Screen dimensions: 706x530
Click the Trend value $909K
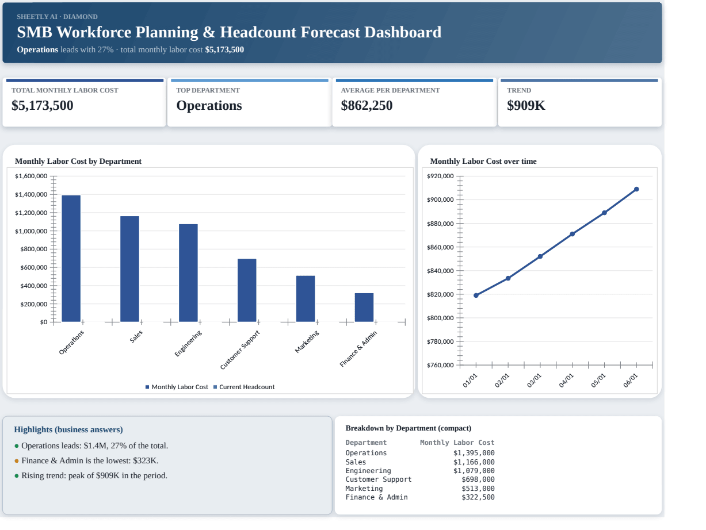click(x=526, y=105)
